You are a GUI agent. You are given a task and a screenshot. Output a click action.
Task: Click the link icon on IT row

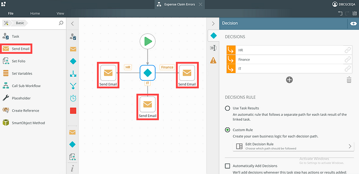click(x=347, y=69)
